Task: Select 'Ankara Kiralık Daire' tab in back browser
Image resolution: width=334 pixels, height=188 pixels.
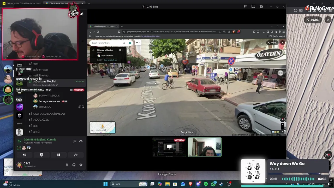Action: (22, 3)
